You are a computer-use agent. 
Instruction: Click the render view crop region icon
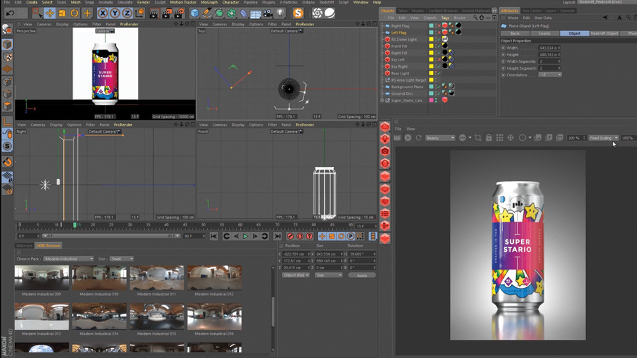(x=478, y=138)
